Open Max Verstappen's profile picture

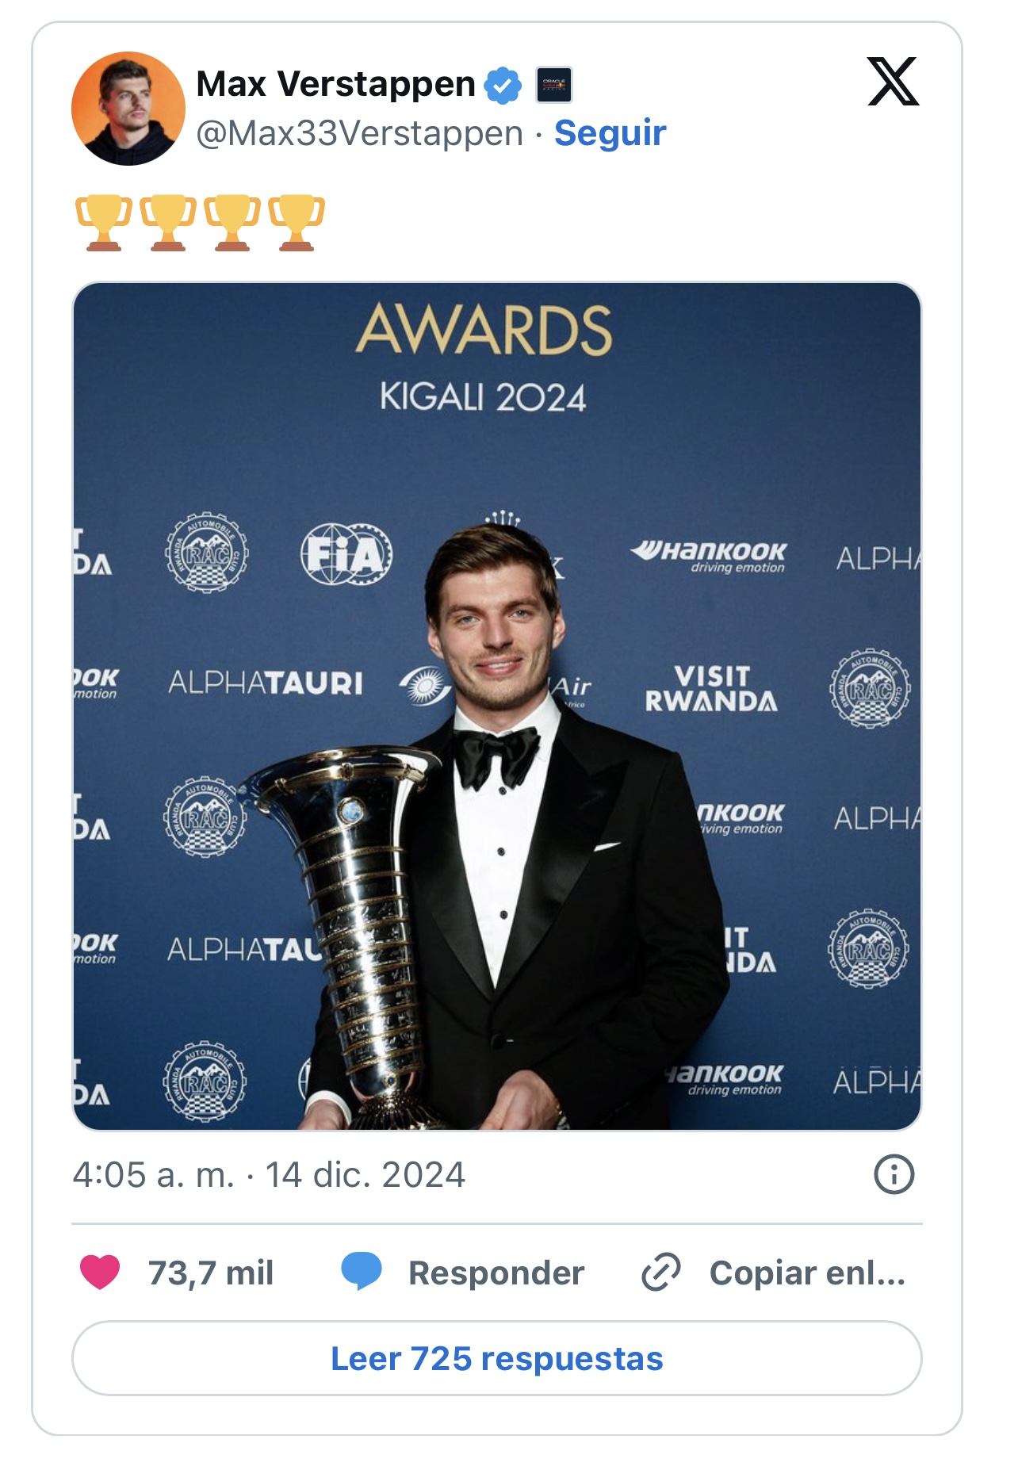(x=128, y=109)
